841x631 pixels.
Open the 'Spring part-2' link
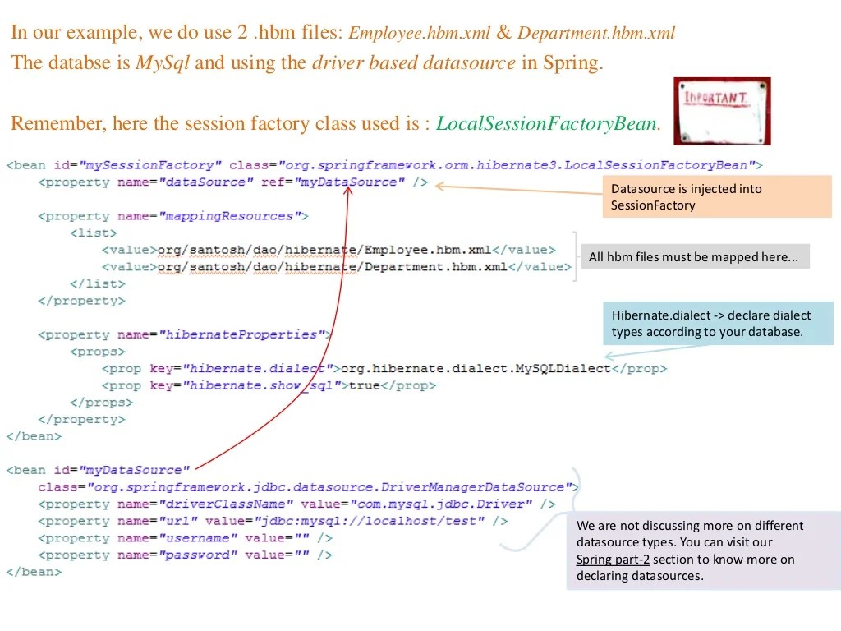pos(613,559)
